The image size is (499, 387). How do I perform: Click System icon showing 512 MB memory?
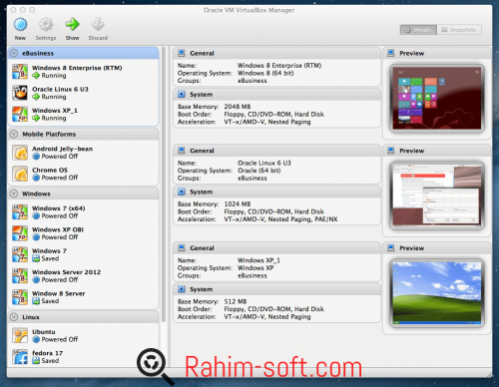click(x=182, y=289)
